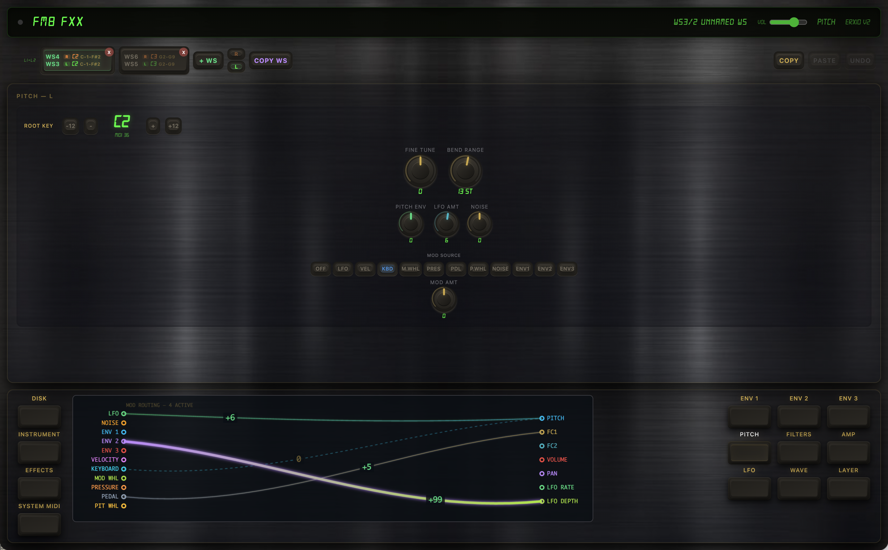Enable KBD as mod source
This screenshot has height=550, width=888.
tap(387, 269)
